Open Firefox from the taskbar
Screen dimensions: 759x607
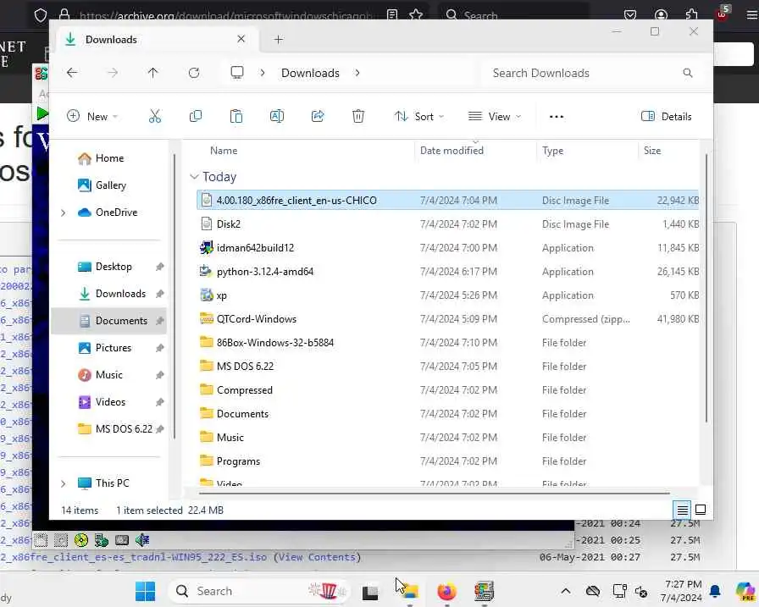446,591
